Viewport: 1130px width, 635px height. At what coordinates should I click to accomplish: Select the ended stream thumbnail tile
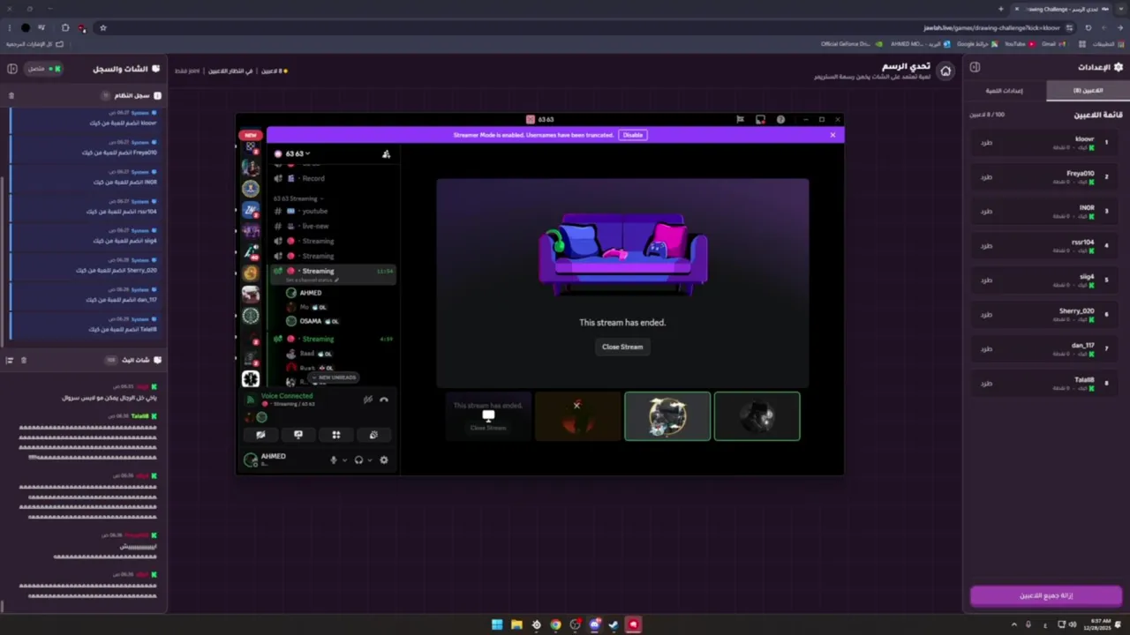click(488, 416)
